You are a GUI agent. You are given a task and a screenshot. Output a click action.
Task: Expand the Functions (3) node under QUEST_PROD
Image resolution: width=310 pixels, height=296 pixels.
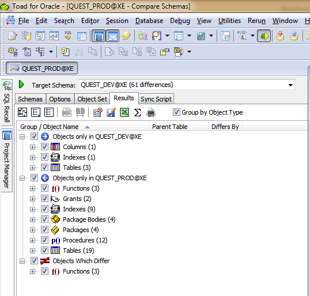pyautogui.click(x=32, y=188)
